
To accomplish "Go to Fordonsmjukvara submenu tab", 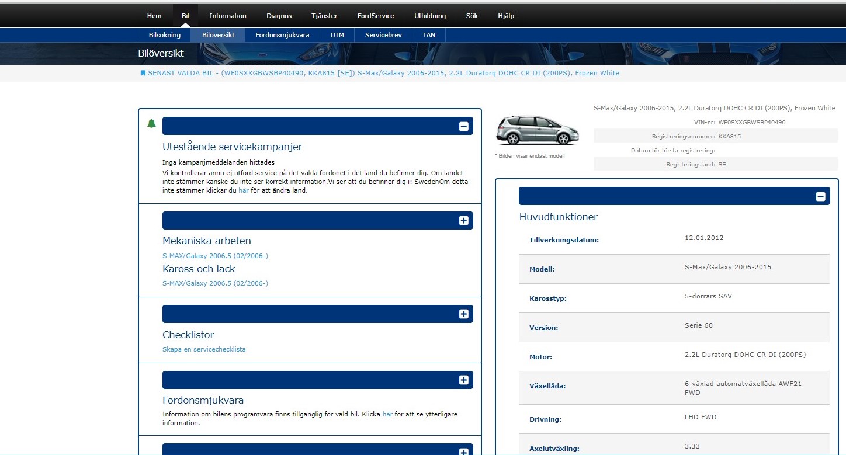I will 282,35.
